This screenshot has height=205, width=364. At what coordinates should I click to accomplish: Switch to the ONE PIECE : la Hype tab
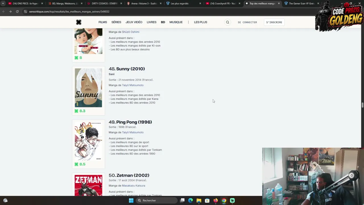(25, 3)
